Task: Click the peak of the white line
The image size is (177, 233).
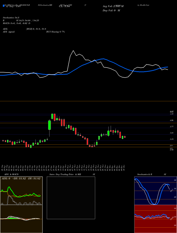Action: pos(73,51)
